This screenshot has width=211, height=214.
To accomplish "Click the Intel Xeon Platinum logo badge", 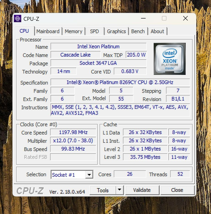I will pyautogui.click(x=170, y=59).
